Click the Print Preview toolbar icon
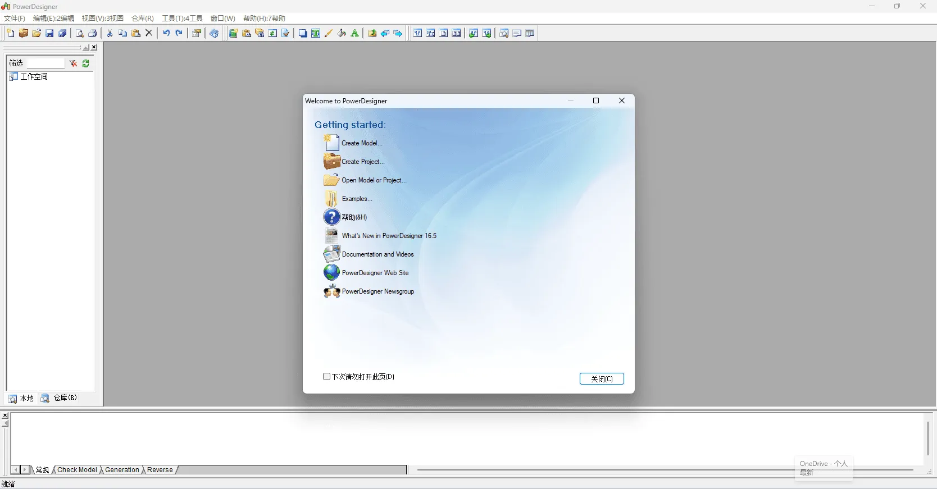937x489 pixels. [x=80, y=33]
